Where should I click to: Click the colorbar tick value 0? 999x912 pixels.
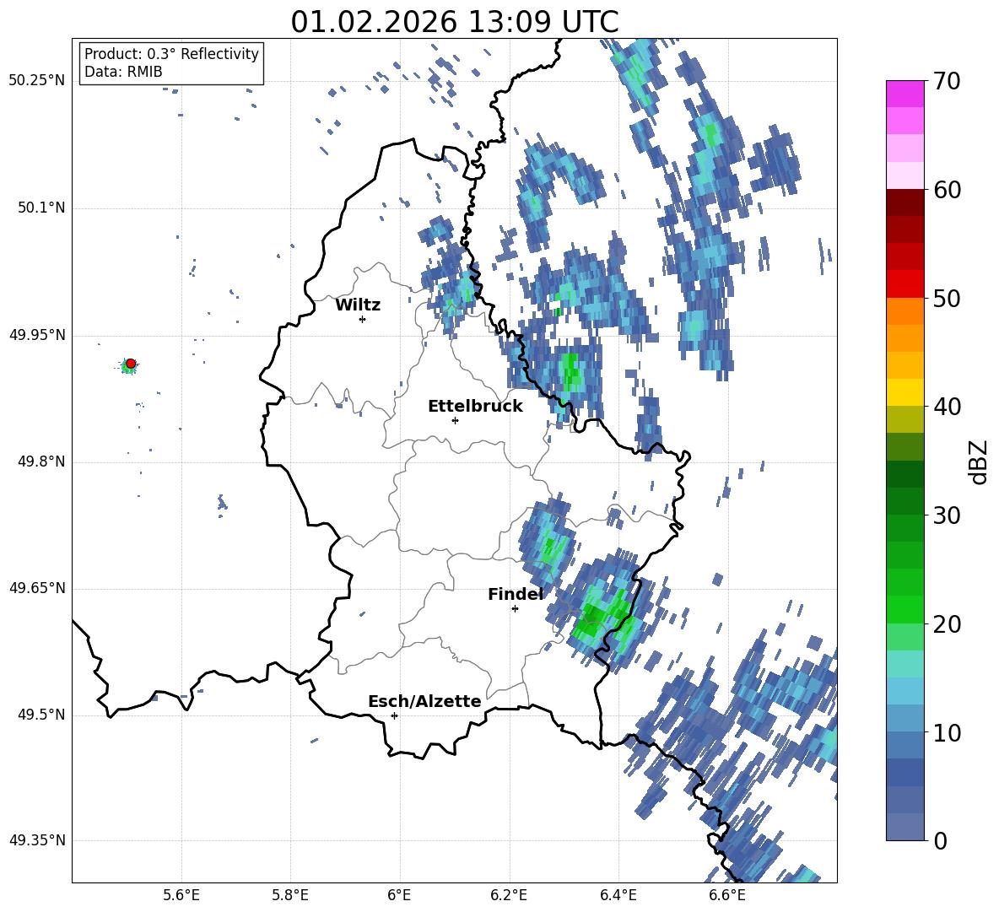tap(939, 840)
